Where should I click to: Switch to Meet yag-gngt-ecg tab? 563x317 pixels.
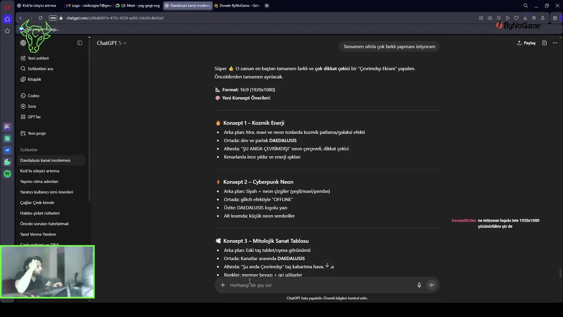coord(138,6)
